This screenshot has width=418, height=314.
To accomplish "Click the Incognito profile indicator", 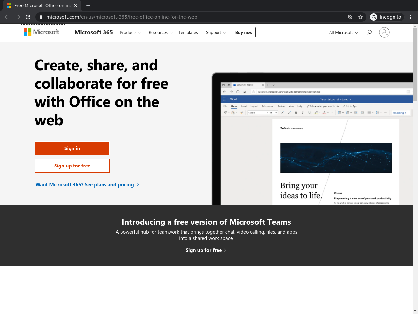I will [x=387, y=17].
